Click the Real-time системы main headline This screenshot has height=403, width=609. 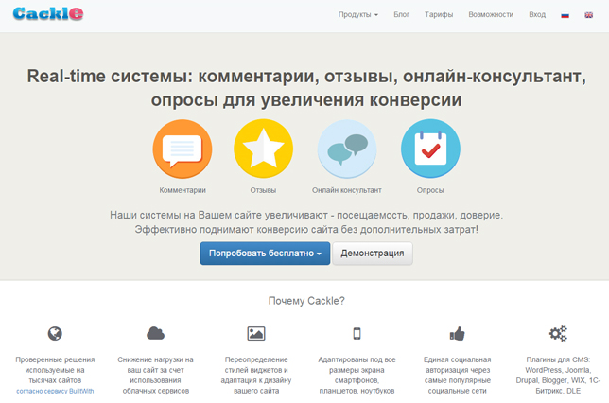(306, 88)
